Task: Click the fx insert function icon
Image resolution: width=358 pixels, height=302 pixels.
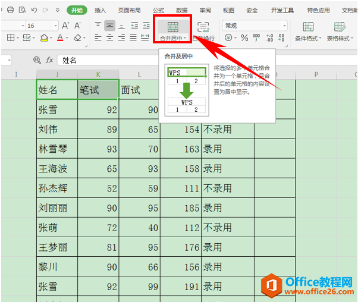Action: tap(49, 60)
